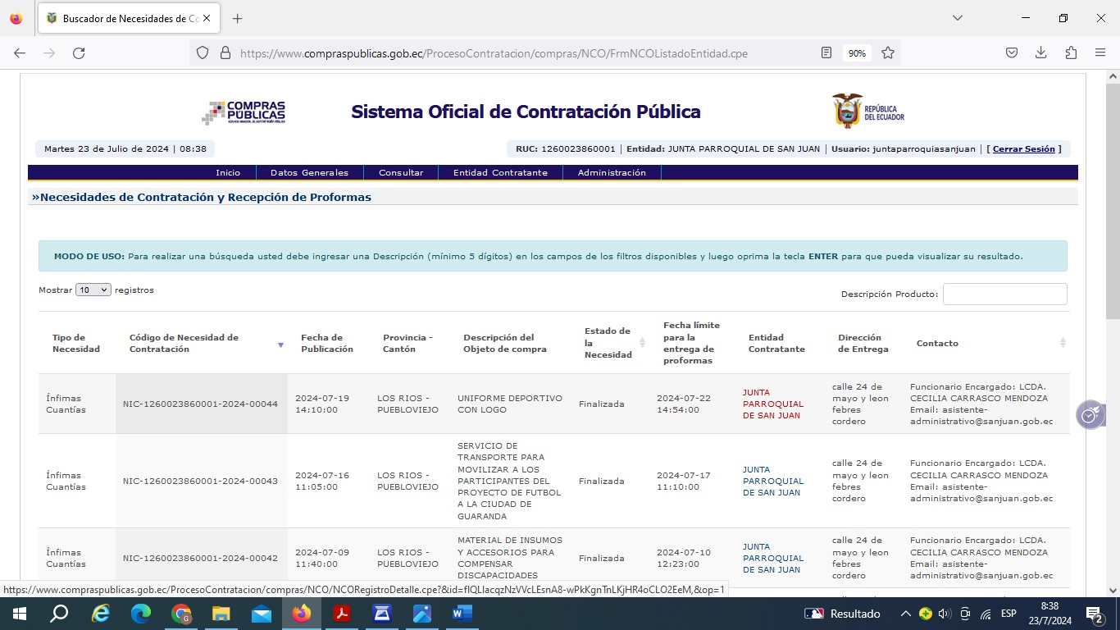Sort by Código de Necesidad column arrow
Viewport: 1120px width, 630px height.
tap(280, 345)
